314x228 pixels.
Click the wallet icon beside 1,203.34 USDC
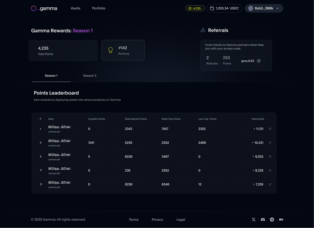212,8
